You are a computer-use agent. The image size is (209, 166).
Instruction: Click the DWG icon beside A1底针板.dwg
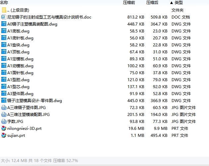[4, 38]
